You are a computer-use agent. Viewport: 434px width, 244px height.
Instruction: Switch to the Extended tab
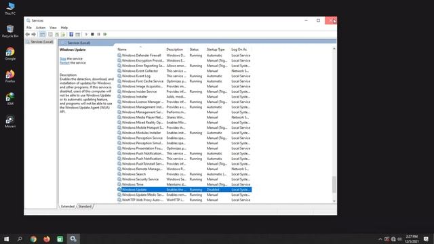68,206
